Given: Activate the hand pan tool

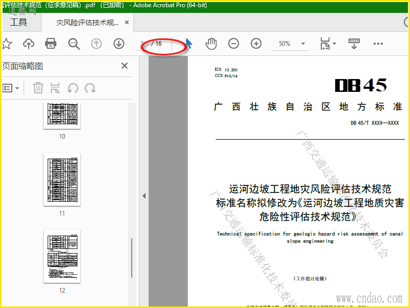Looking at the screenshot, I should (211, 44).
